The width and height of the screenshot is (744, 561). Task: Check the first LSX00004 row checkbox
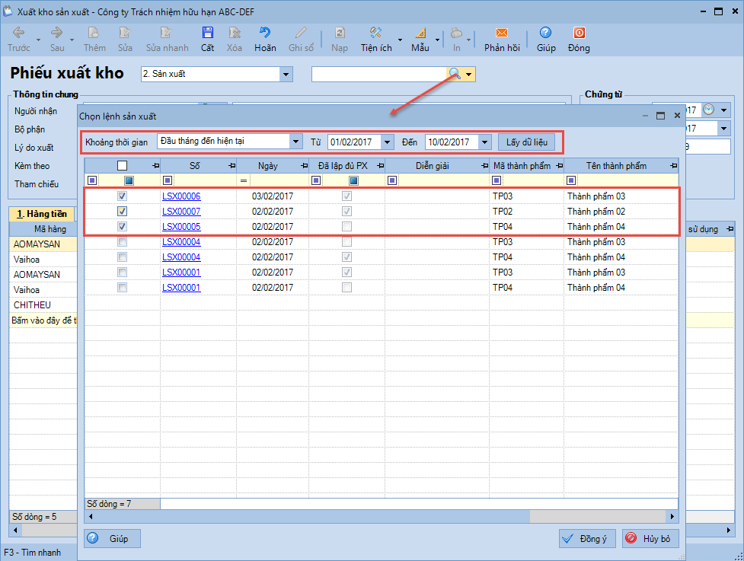tap(122, 242)
